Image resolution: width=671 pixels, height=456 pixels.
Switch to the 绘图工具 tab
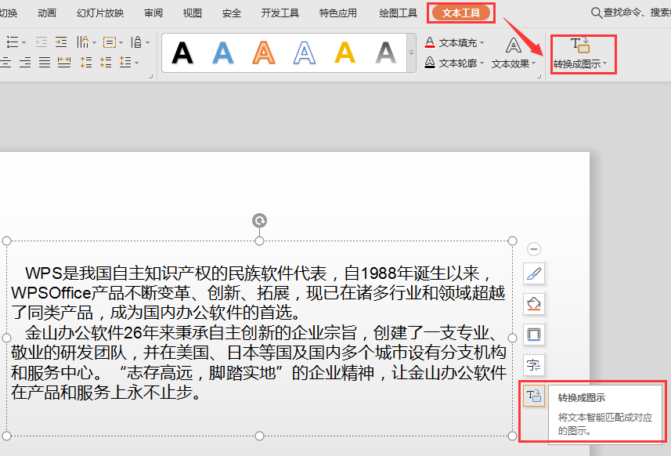click(x=398, y=13)
